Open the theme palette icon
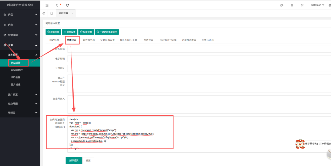Image resolution: width=331 pixels, height=166 pixels. click(282, 5)
